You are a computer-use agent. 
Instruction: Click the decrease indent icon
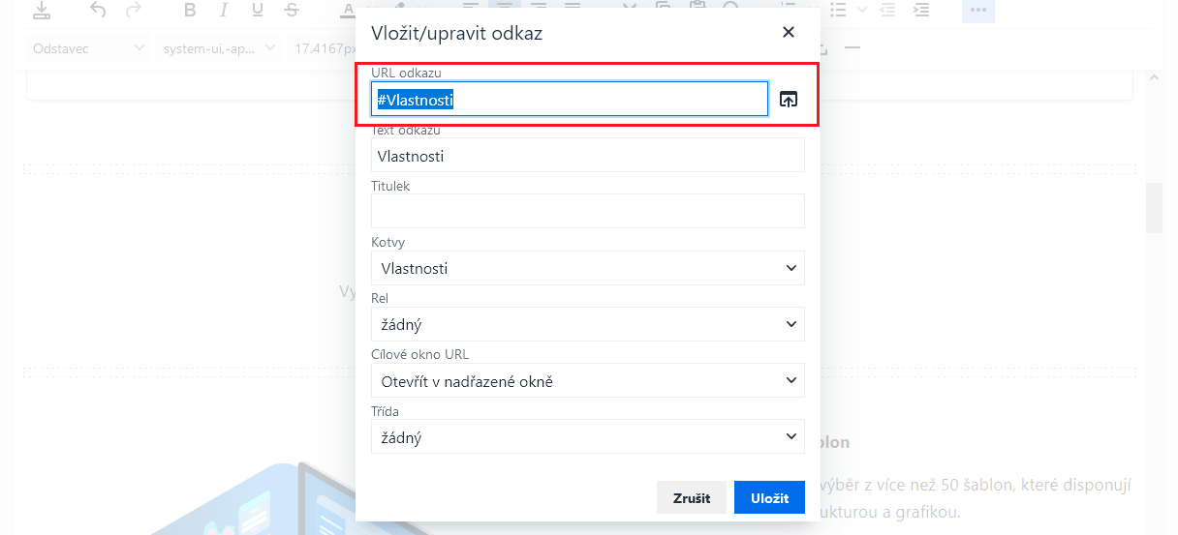[887, 11]
